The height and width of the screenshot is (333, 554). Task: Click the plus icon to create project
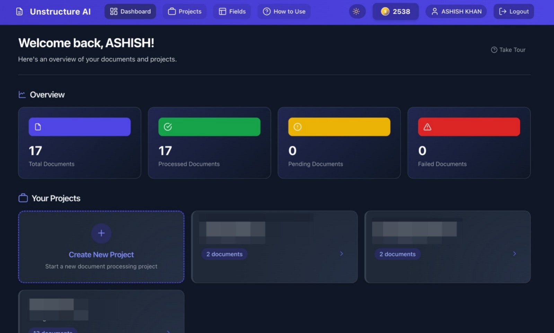(101, 233)
